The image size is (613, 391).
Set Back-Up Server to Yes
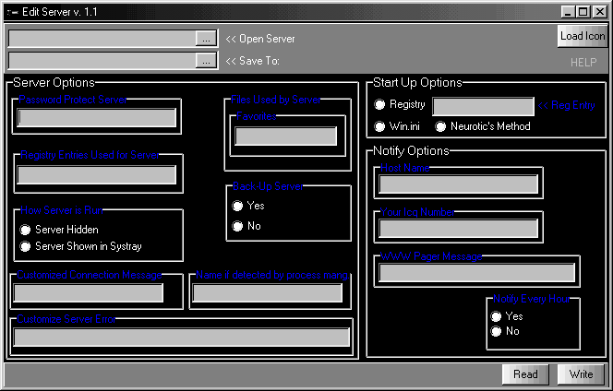click(x=238, y=206)
